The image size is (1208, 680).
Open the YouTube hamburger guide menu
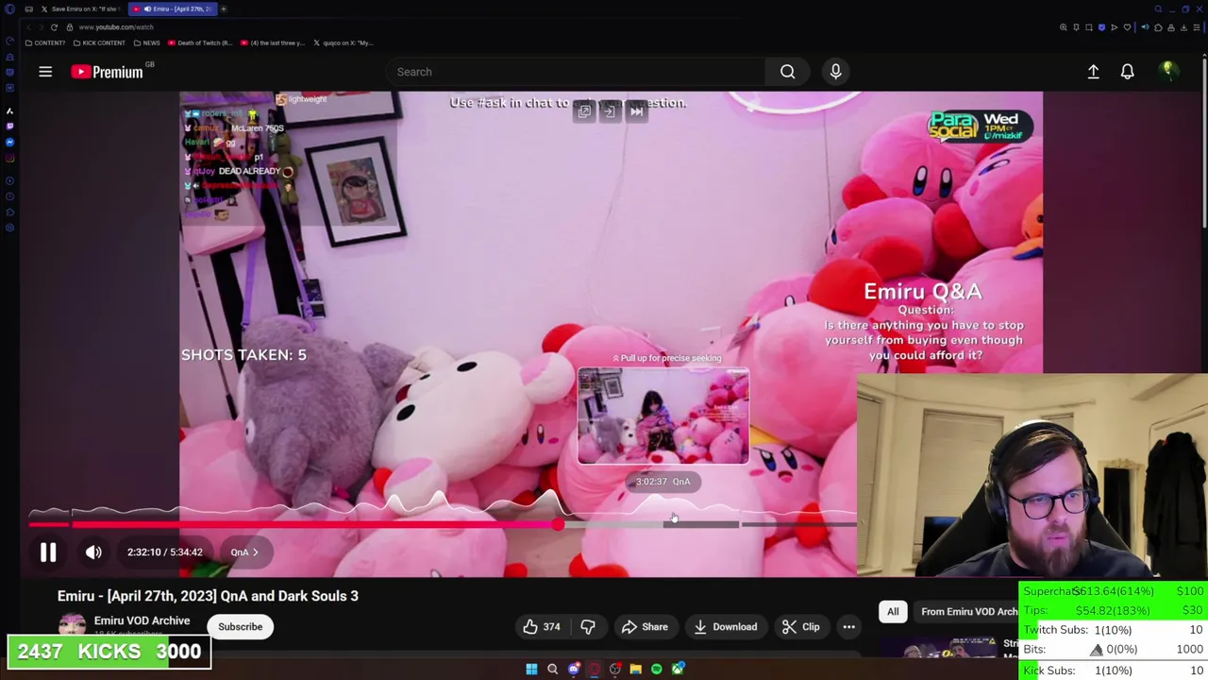click(x=45, y=72)
